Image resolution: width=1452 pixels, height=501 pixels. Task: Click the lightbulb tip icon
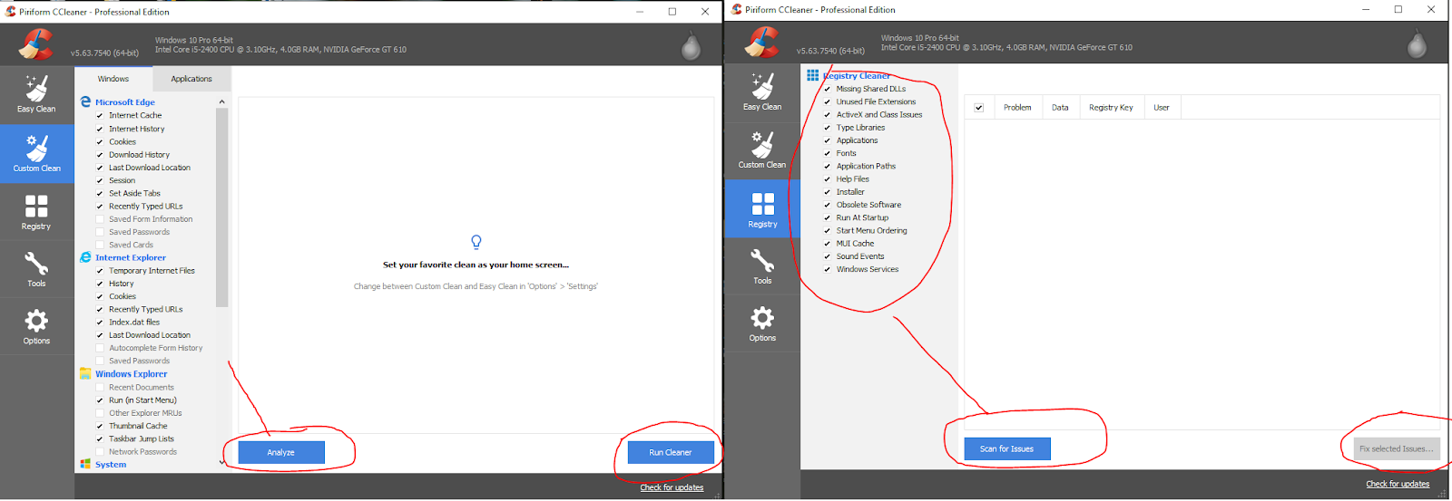(476, 242)
